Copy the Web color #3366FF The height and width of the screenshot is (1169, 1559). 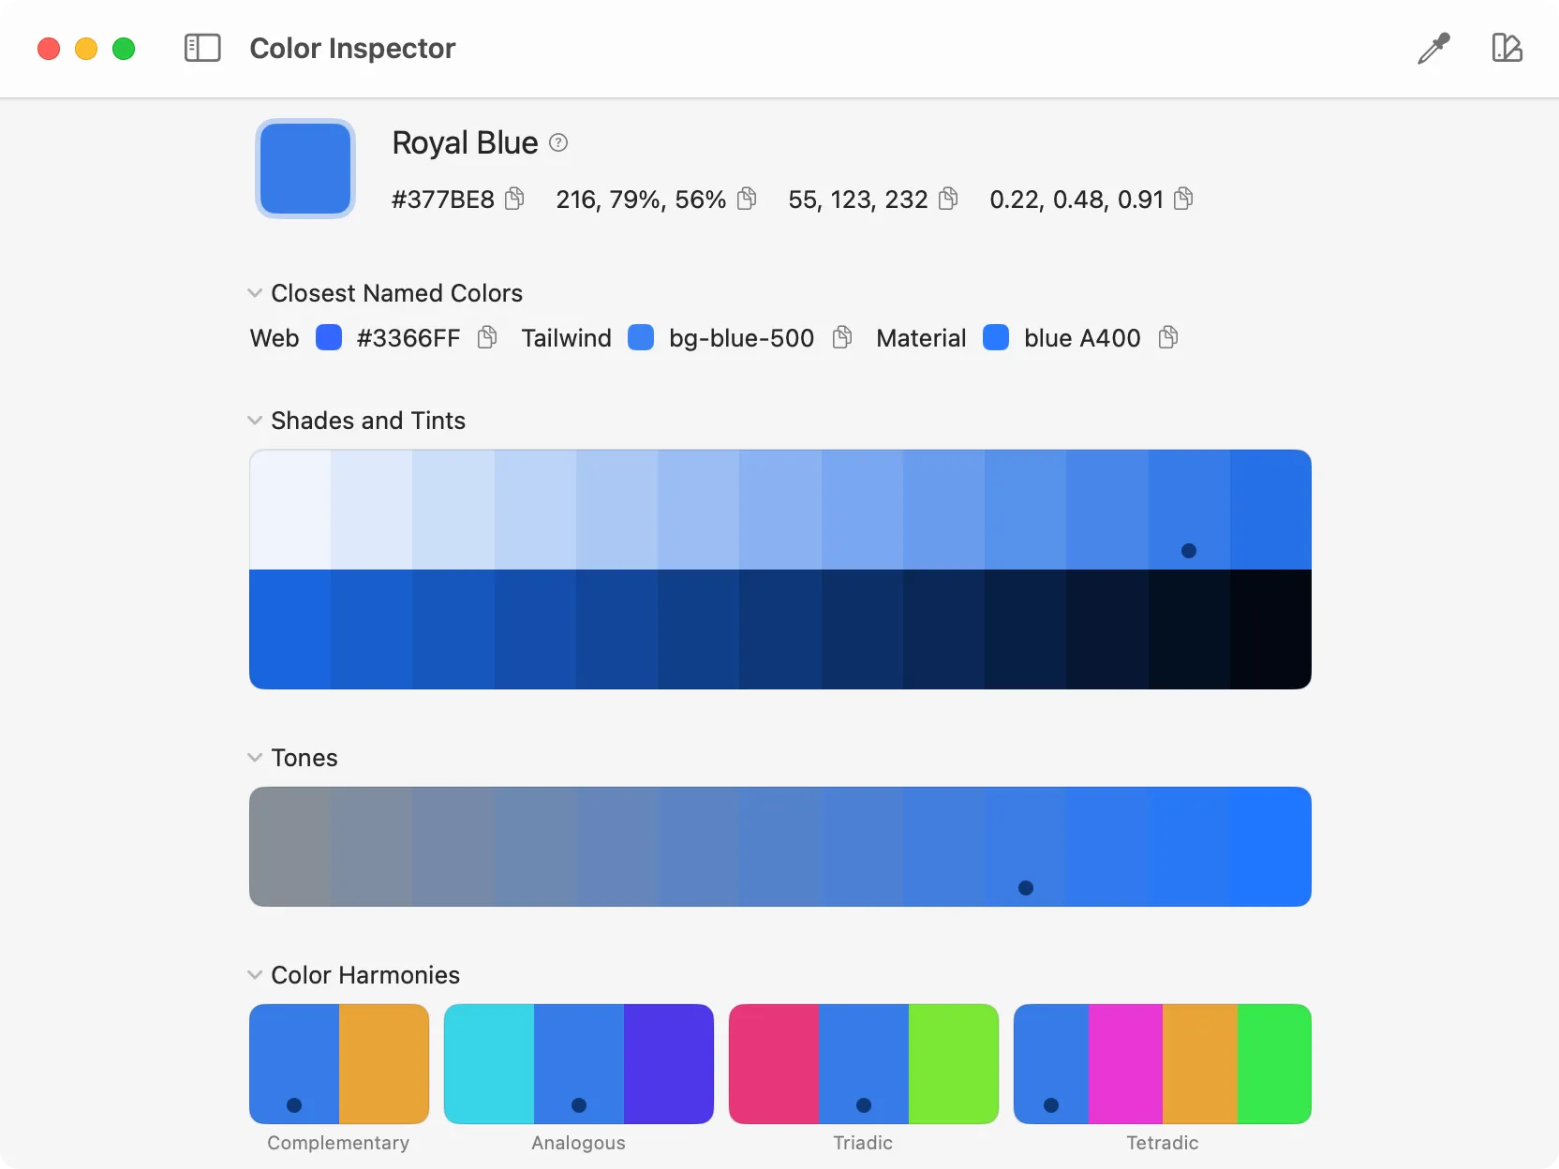pos(487,337)
